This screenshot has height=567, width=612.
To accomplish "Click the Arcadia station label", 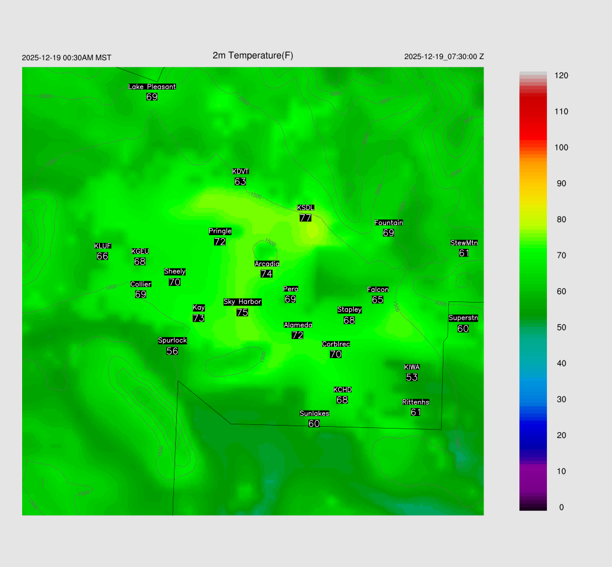I will (x=267, y=264).
